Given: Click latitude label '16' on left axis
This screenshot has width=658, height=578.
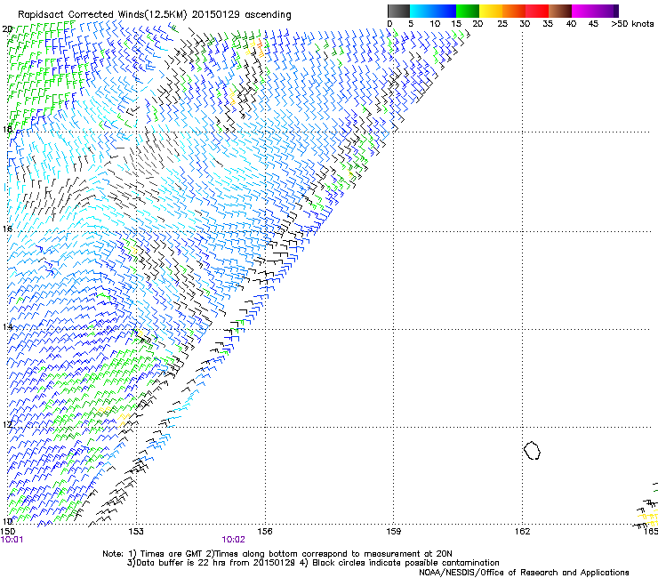Looking at the screenshot, I should (7, 229).
